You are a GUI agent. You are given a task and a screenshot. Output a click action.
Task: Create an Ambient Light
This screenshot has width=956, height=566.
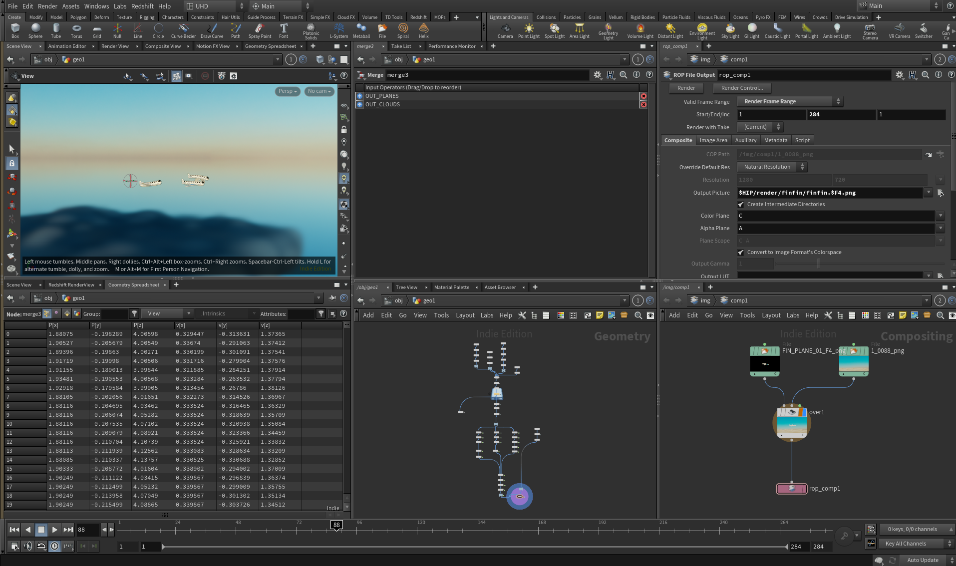(837, 30)
